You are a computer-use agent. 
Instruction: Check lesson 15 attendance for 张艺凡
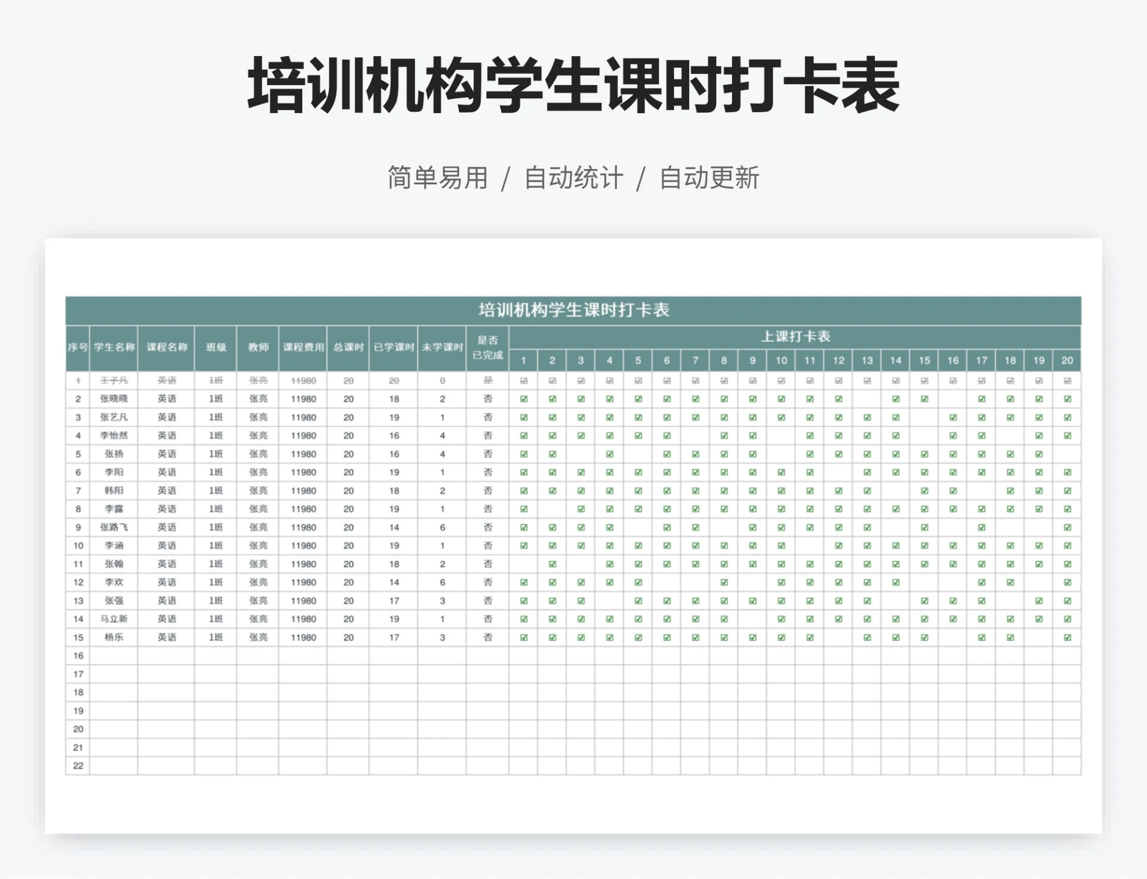click(924, 417)
